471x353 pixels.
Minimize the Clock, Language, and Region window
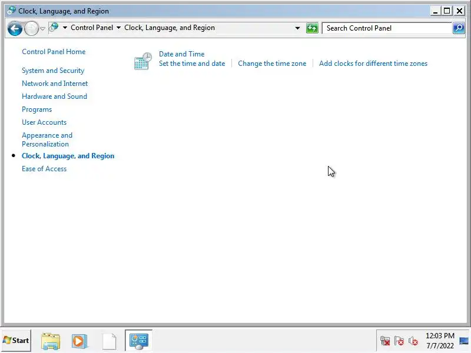435,11
